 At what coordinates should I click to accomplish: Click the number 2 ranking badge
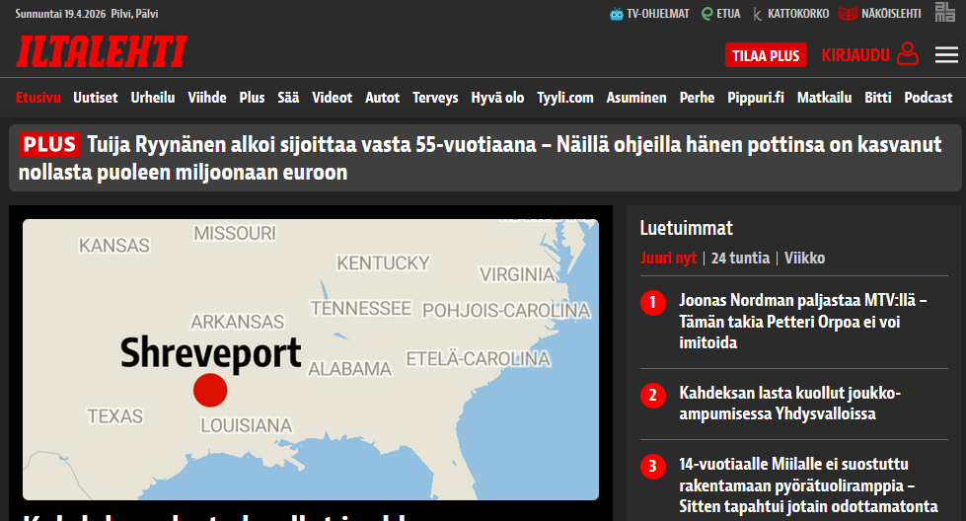tap(653, 395)
